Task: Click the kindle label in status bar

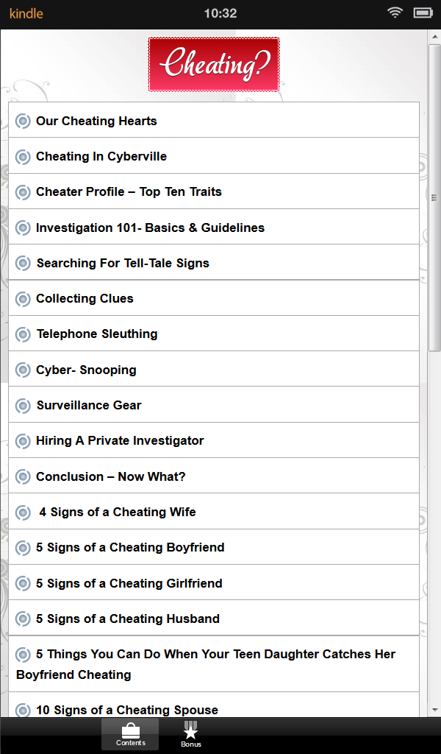Action: (26, 13)
